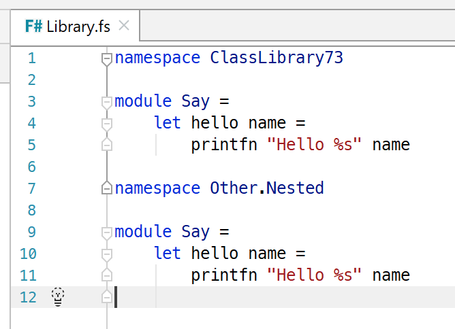Click the let keyword on line 10
455x329 pixels.
pos(167,253)
